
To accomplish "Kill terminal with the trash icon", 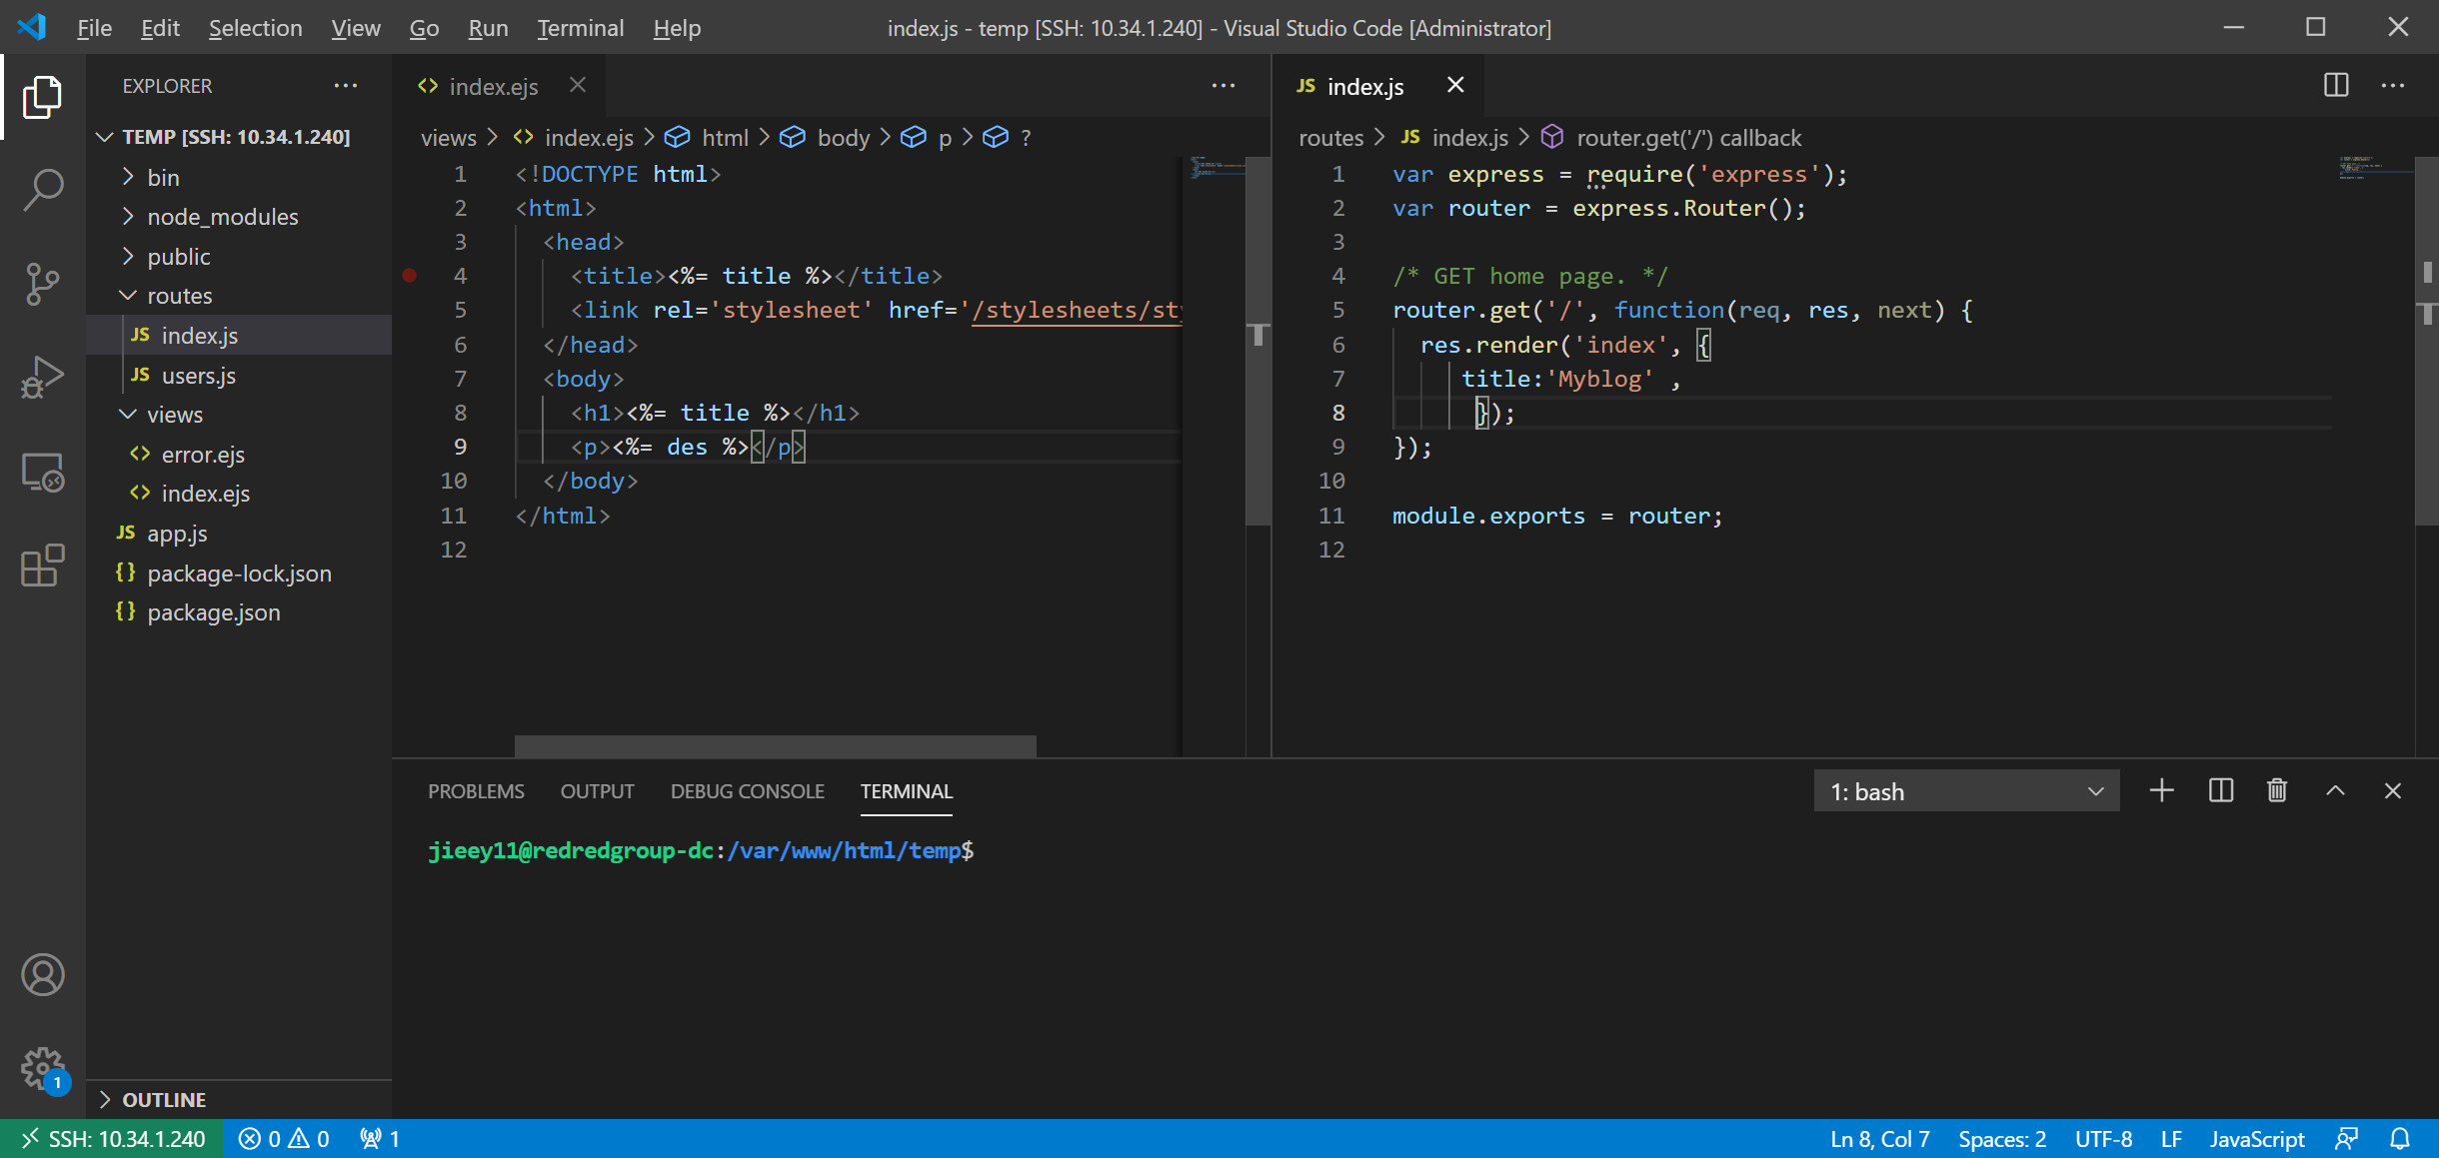I will point(2276,791).
